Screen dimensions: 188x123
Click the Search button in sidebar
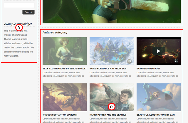[28, 12]
